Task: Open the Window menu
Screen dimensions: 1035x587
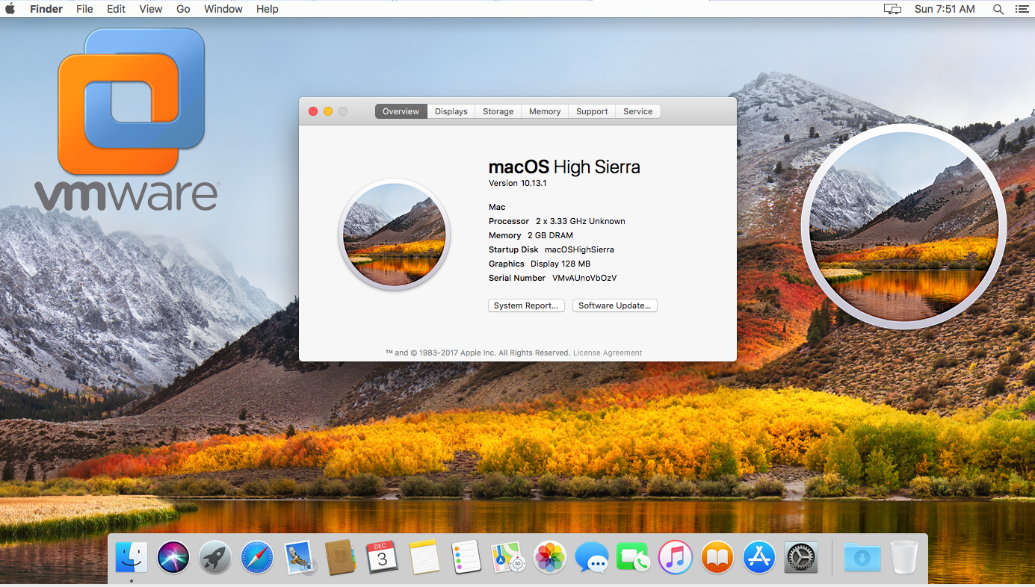Action: (x=223, y=9)
